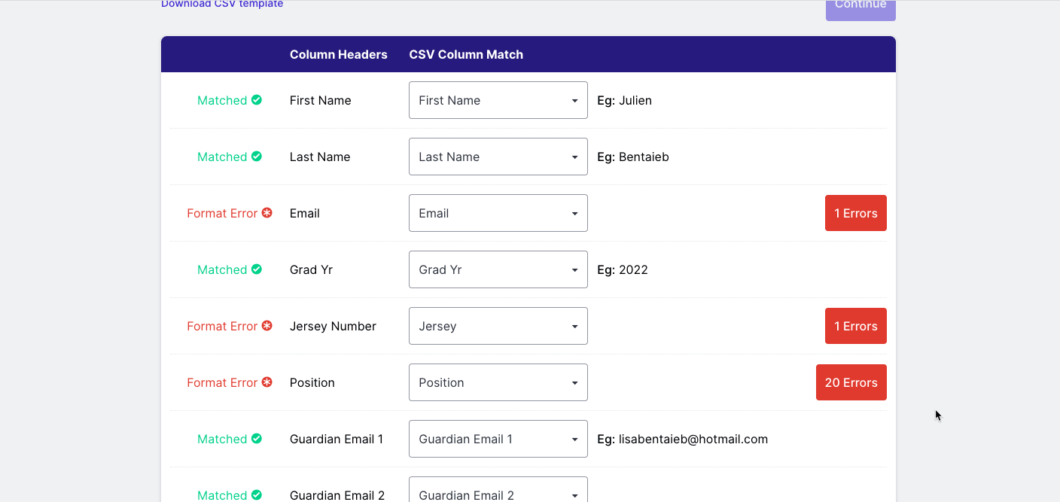Click the green check icon for Last Name
This screenshot has width=1060, height=502.
257,157
